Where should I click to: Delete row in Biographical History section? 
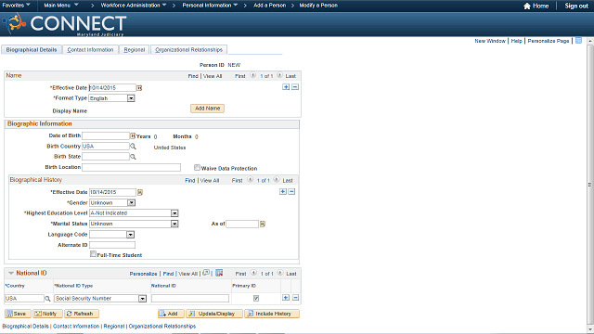(291, 192)
